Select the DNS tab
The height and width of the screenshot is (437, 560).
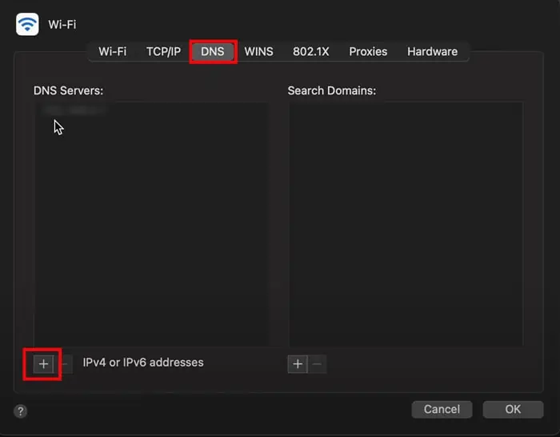213,51
